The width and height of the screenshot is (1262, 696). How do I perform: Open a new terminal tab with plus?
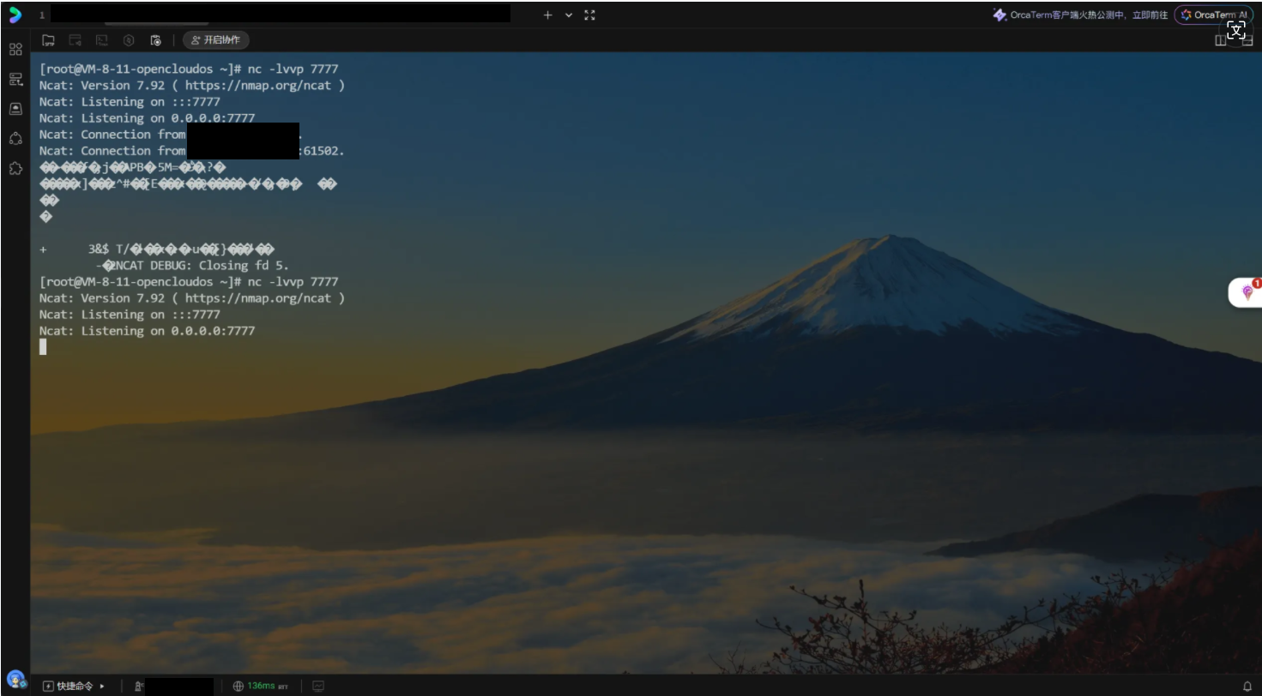click(547, 15)
